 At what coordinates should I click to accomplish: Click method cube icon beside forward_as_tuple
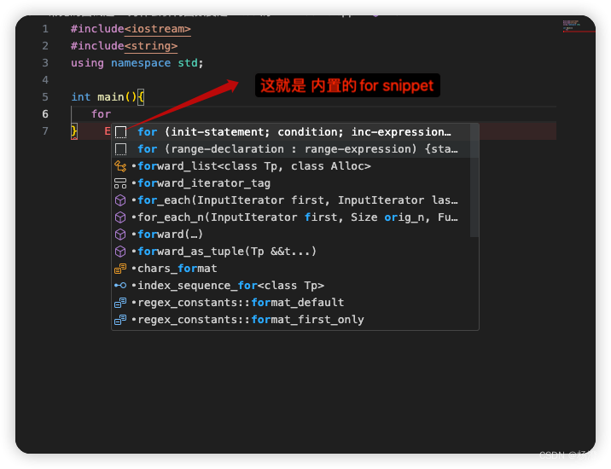(120, 252)
